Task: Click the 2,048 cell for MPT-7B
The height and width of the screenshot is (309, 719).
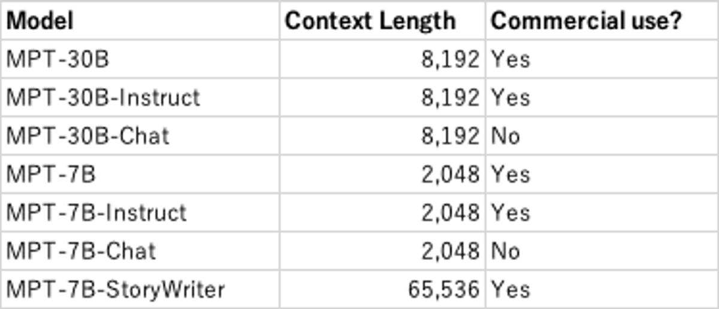Action: [x=382, y=174]
